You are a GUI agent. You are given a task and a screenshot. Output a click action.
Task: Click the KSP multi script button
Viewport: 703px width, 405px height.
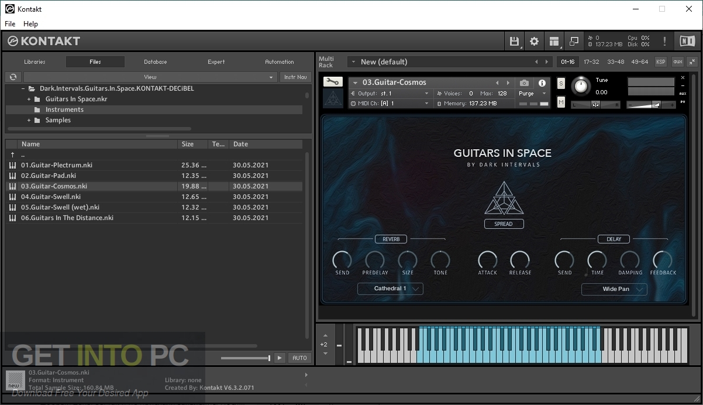click(660, 61)
